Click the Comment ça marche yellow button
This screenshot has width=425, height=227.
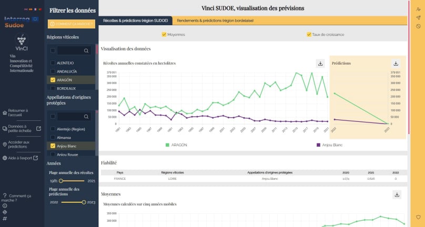click(71, 24)
